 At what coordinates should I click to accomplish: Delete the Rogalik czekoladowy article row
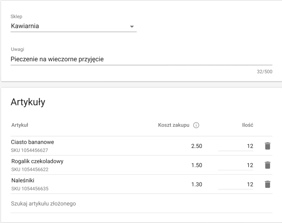click(267, 165)
